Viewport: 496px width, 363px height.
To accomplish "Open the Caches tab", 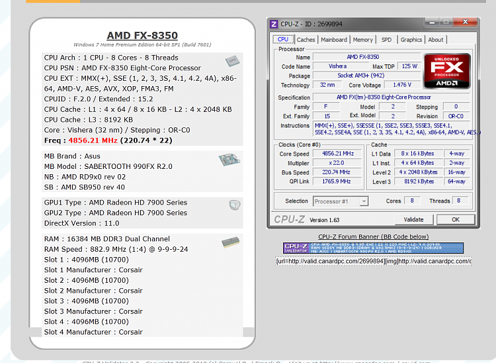I will [306, 40].
